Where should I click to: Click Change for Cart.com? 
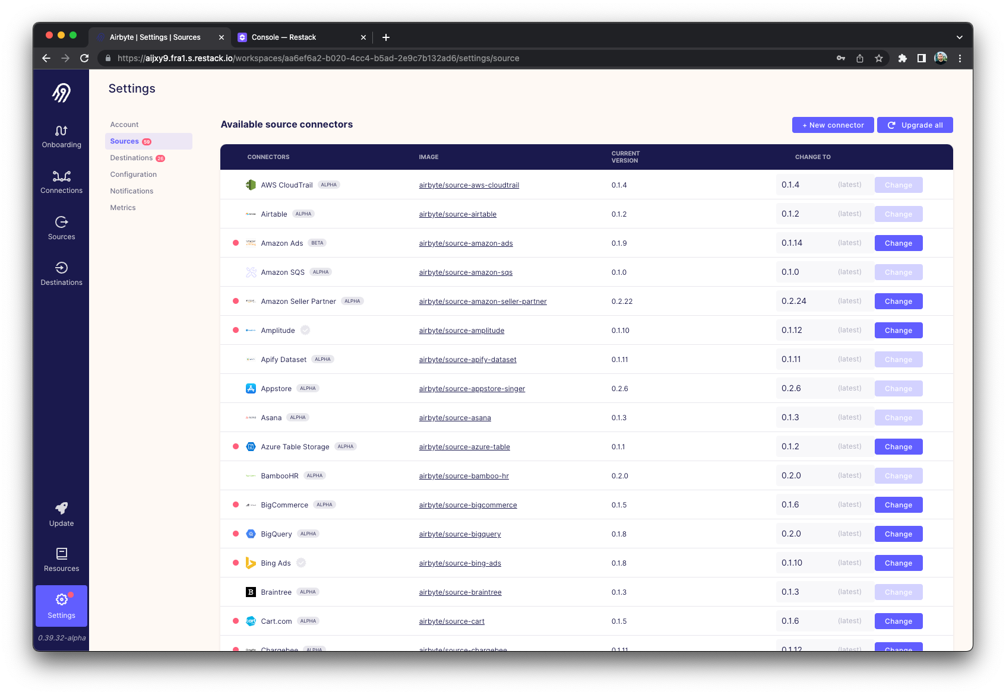click(x=898, y=621)
